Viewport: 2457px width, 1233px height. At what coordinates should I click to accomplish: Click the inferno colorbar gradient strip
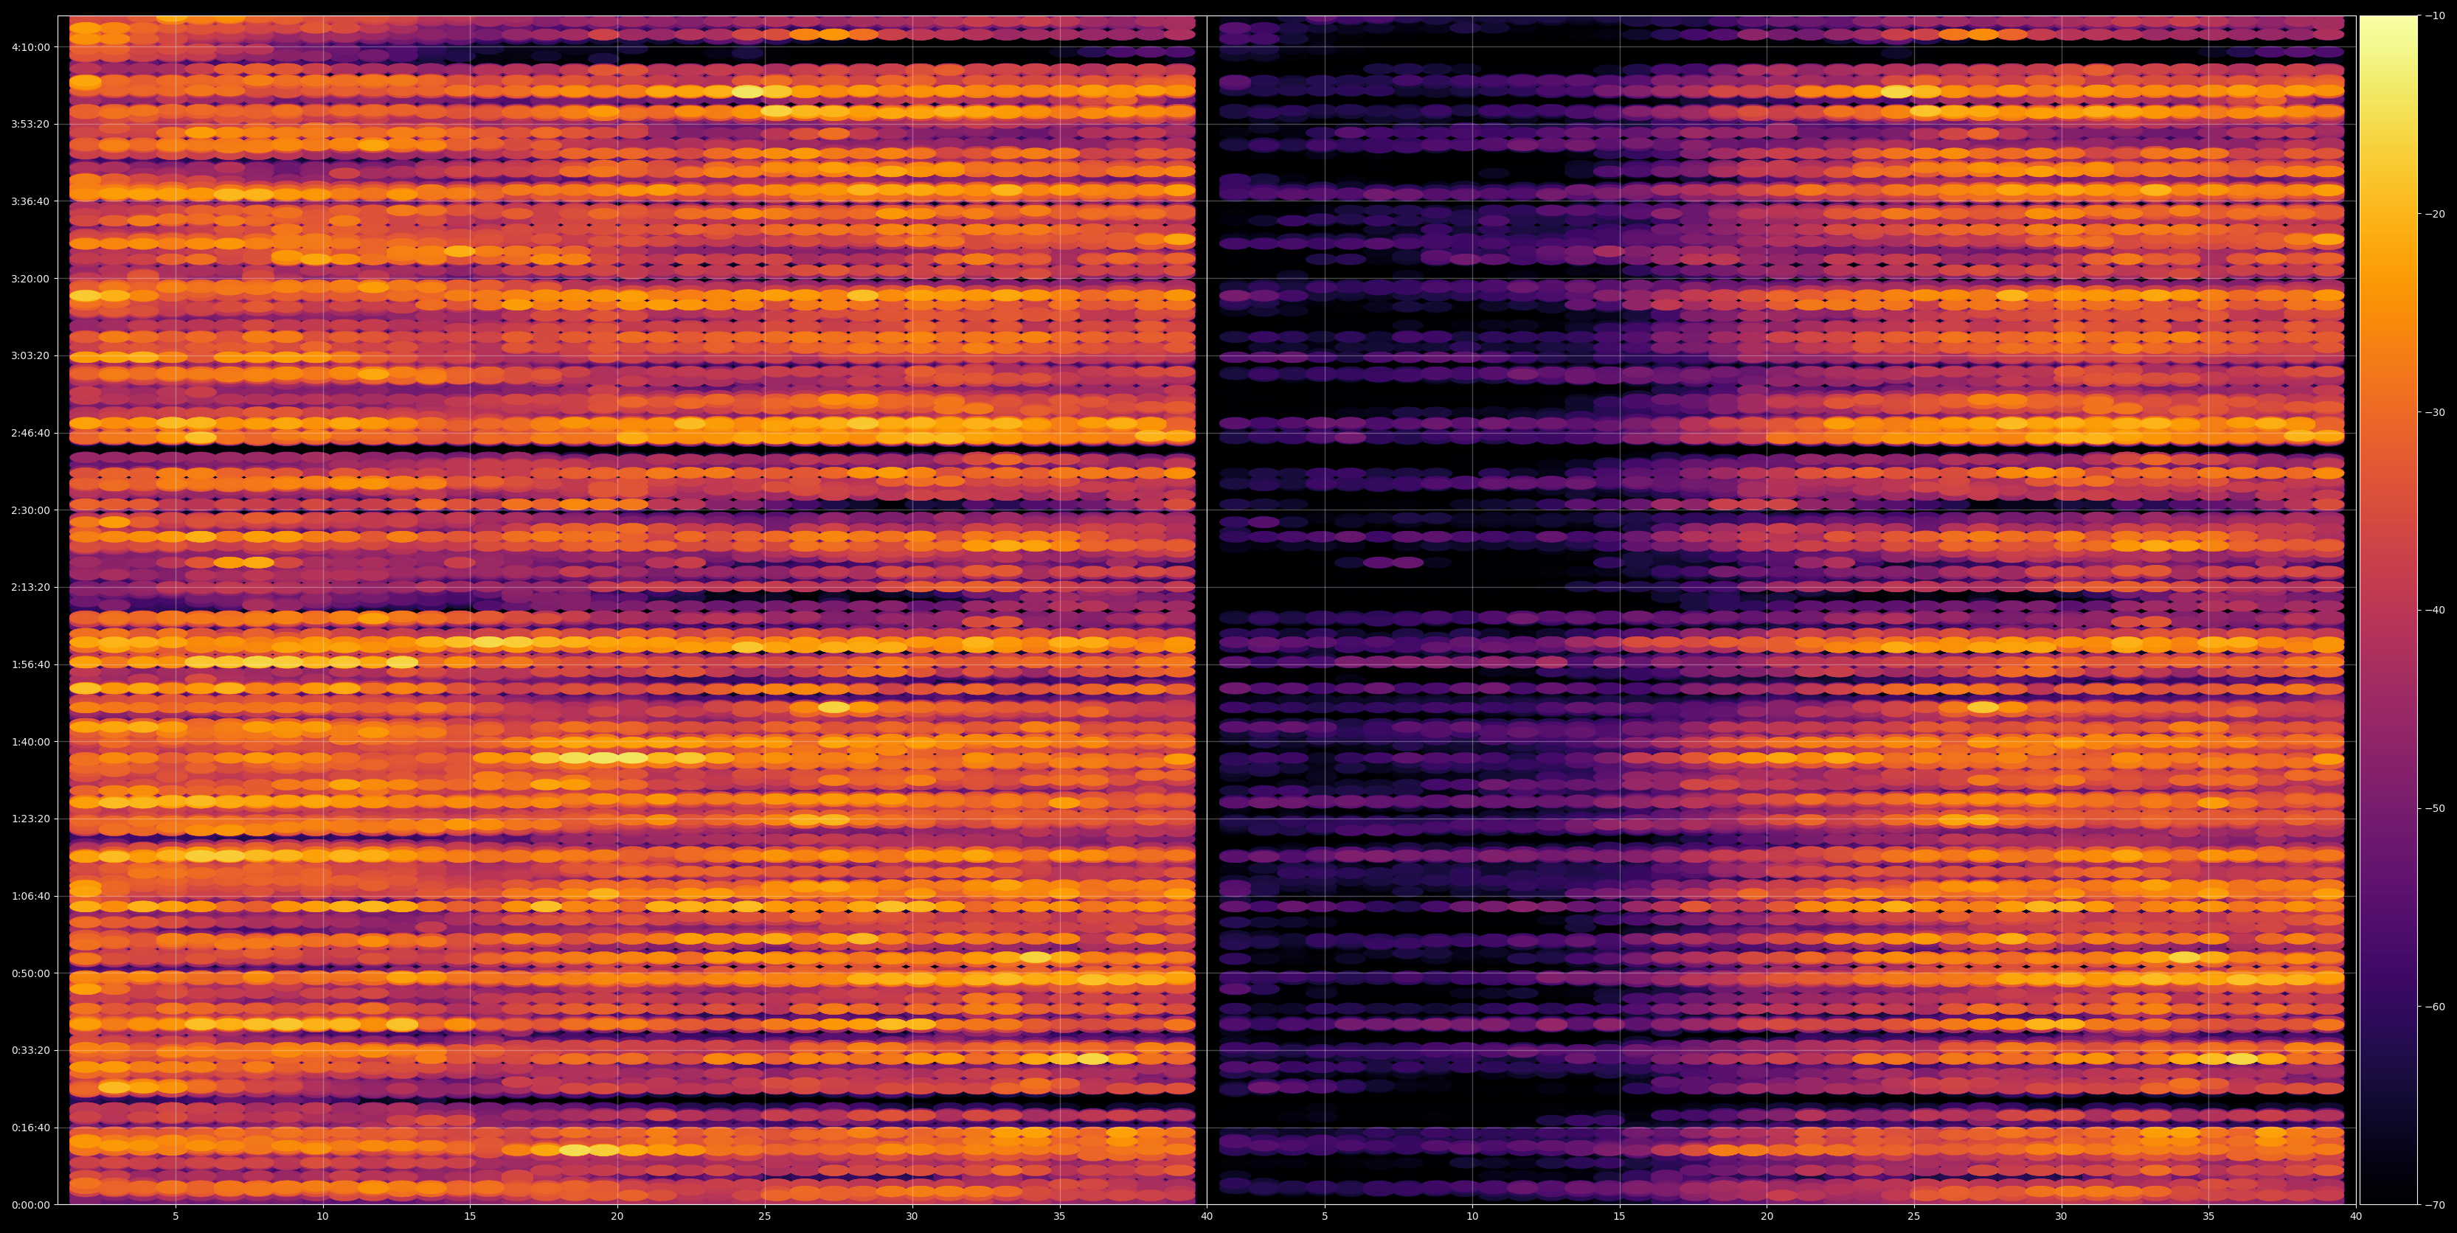coord(2388,611)
